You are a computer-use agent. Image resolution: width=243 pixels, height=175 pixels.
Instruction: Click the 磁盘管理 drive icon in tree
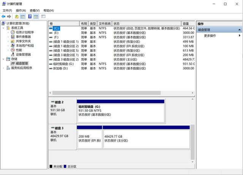point(13,64)
